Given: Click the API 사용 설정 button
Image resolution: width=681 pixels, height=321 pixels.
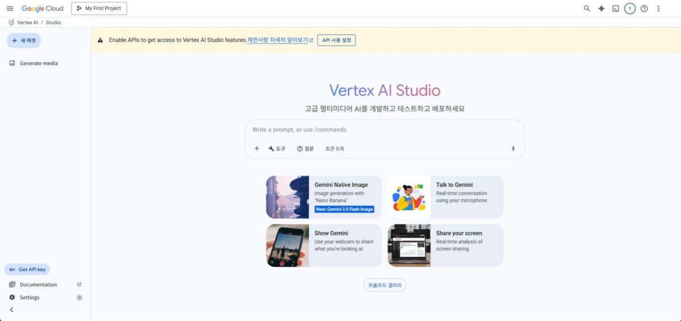Looking at the screenshot, I should tap(337, 40).
